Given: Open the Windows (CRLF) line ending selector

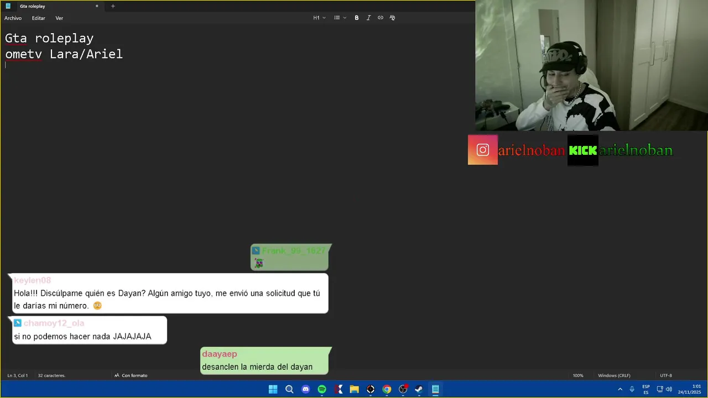Looking at the screenshot, I should pyautogui.click(x=614, y=375).
